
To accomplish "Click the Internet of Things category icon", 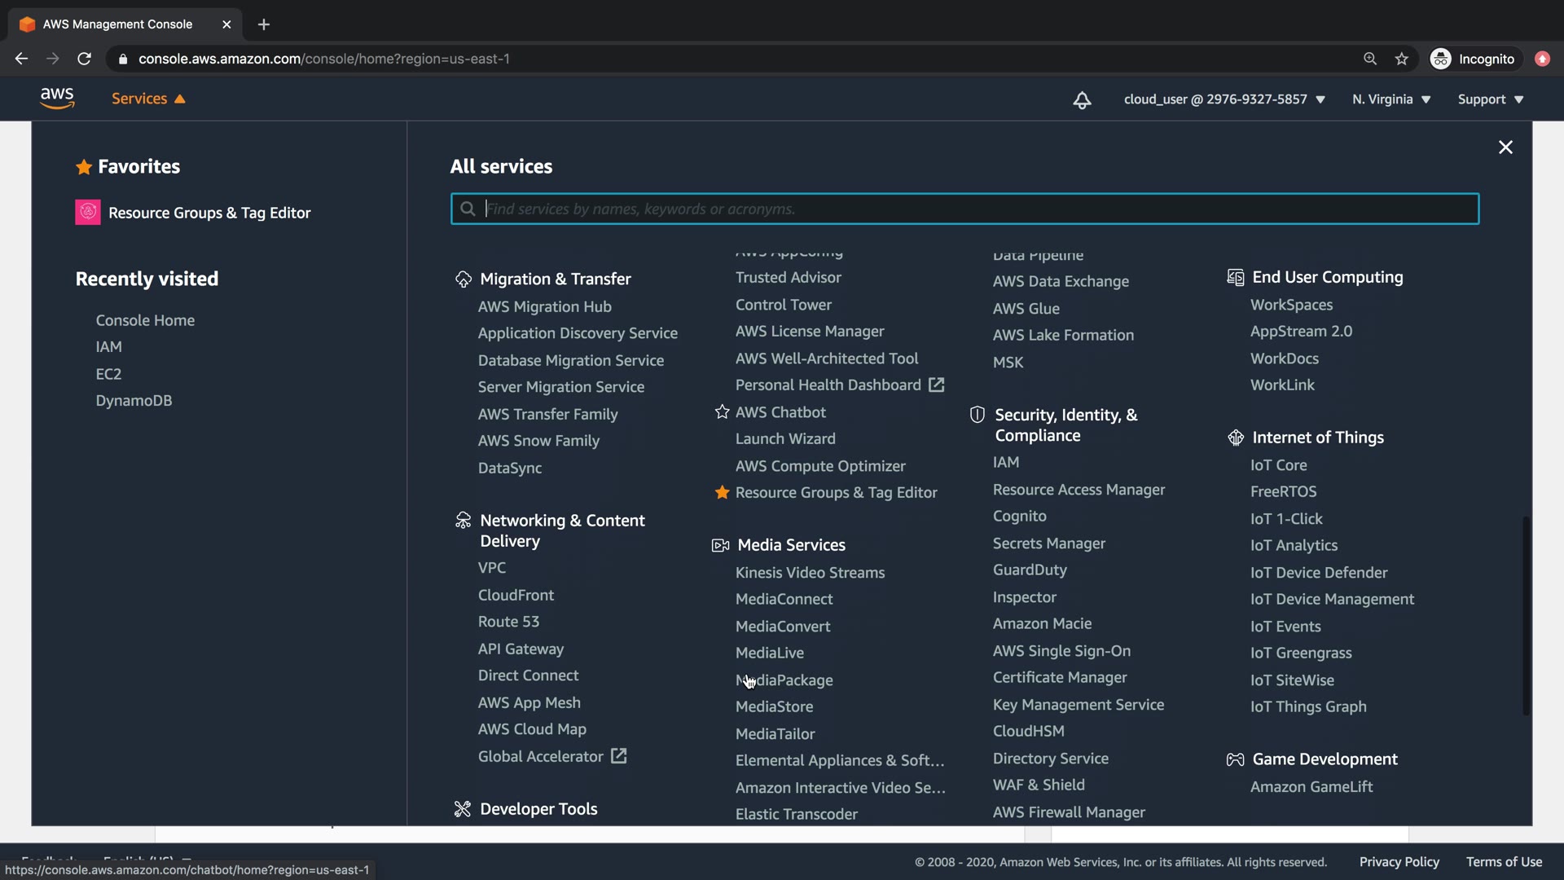I will point(1235,438).
